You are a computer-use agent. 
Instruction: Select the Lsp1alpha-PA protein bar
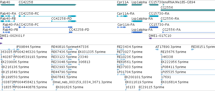(x=137, y=32)
